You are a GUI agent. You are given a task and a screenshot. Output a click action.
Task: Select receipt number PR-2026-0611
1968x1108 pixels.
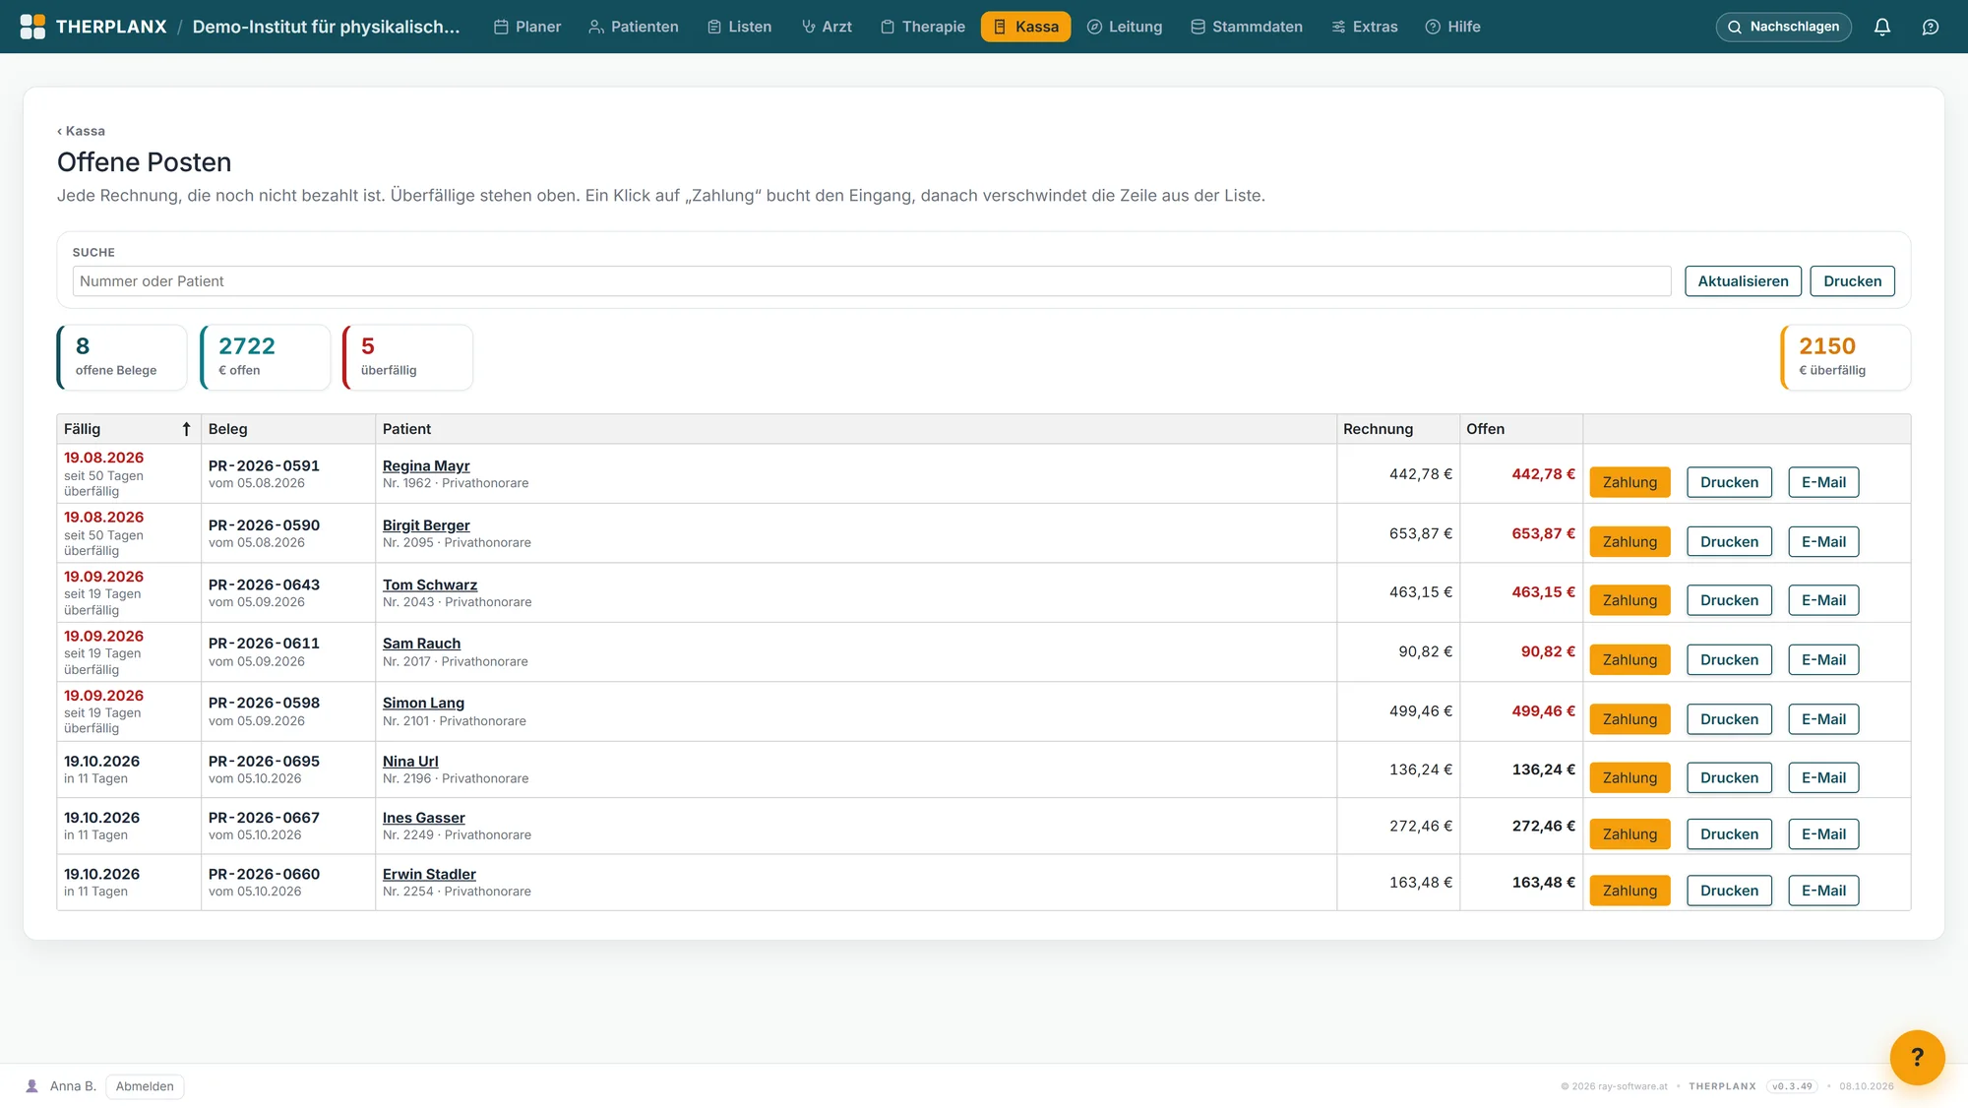point(264,644)
